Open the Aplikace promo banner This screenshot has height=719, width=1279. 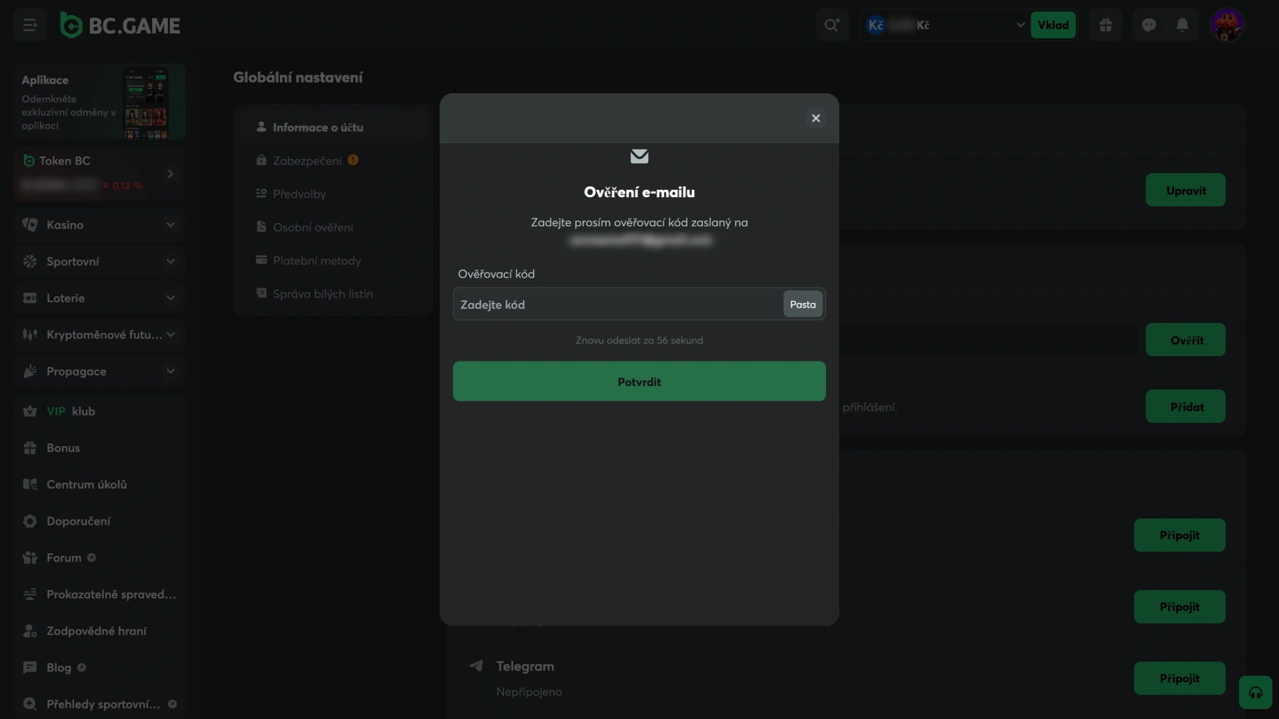[x=99, y=102]
